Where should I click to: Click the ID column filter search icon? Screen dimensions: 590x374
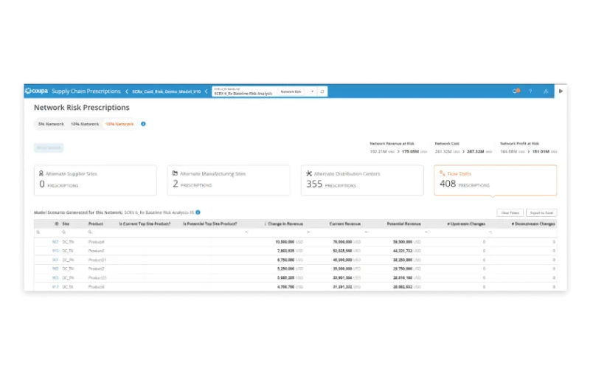click(x=38, y=232)
